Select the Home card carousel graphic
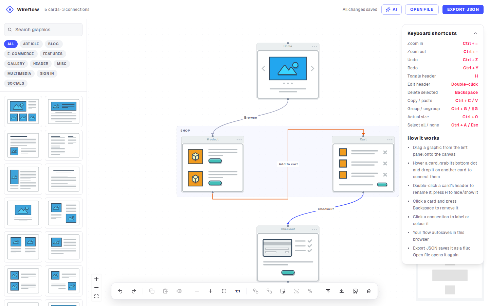The height and width of the screenshot is (306, 489). pyautogui.click(x=288, y=74)
